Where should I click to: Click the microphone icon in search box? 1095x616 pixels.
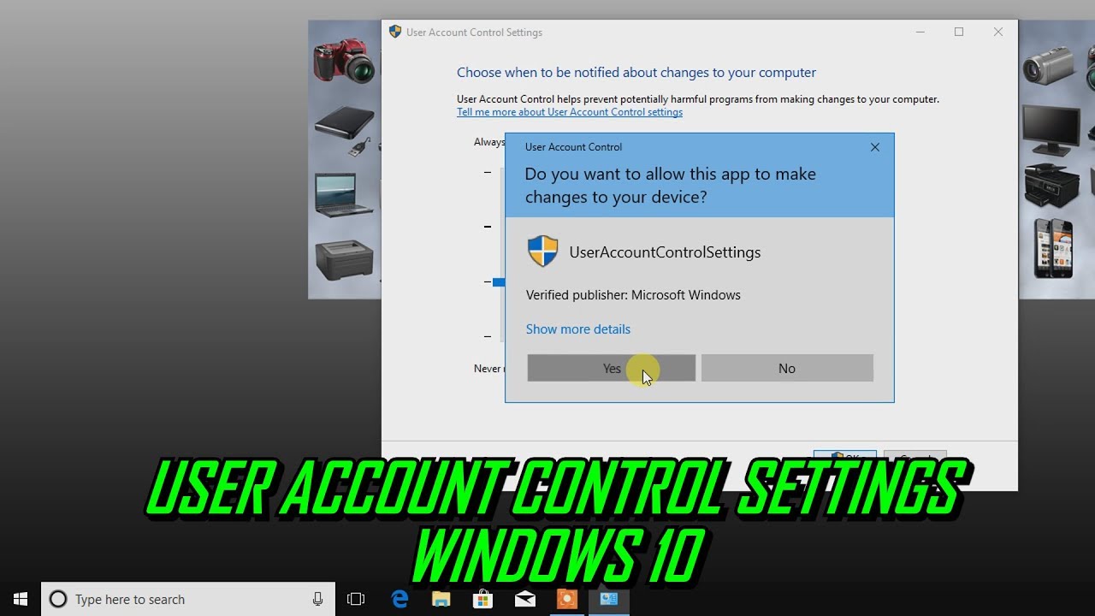click(317, 599)
